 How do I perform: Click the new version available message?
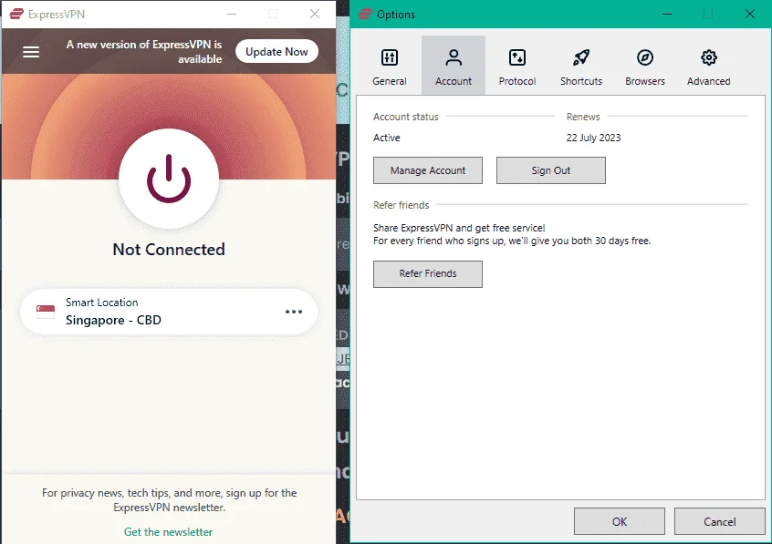144,52
